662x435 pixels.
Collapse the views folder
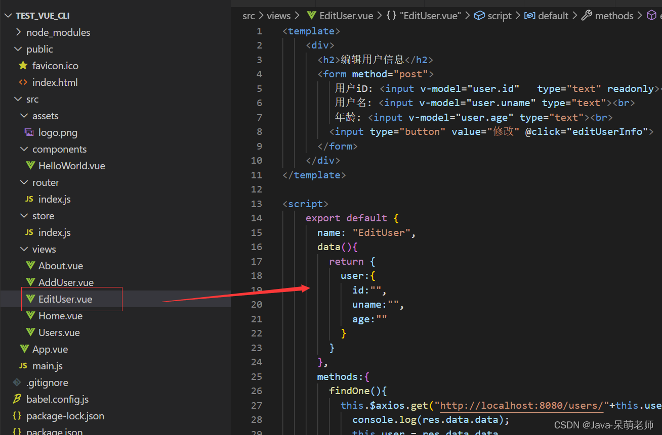pyautogui.click(x=24, y=249)
